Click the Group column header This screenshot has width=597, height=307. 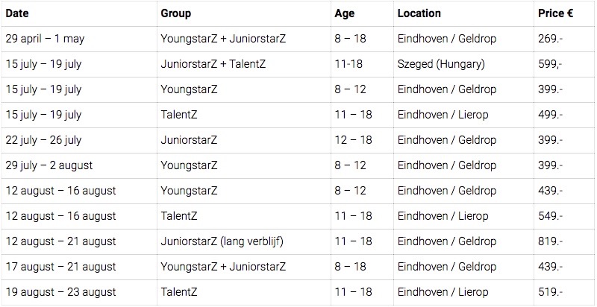[176, 13]
